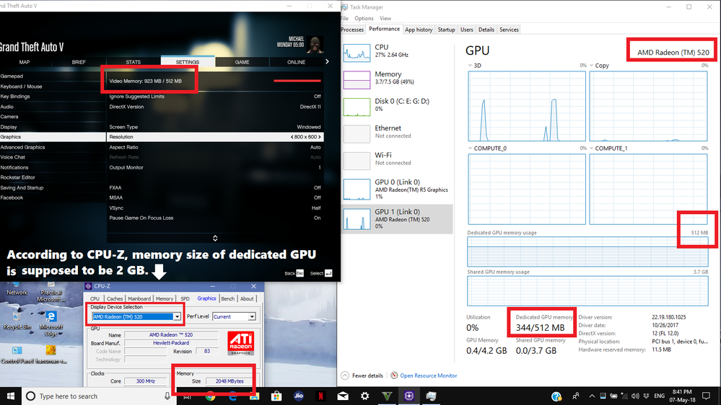721x405 pixels.
Task: Click the Cortana search circle icon
Action: [x=30, y=396]
